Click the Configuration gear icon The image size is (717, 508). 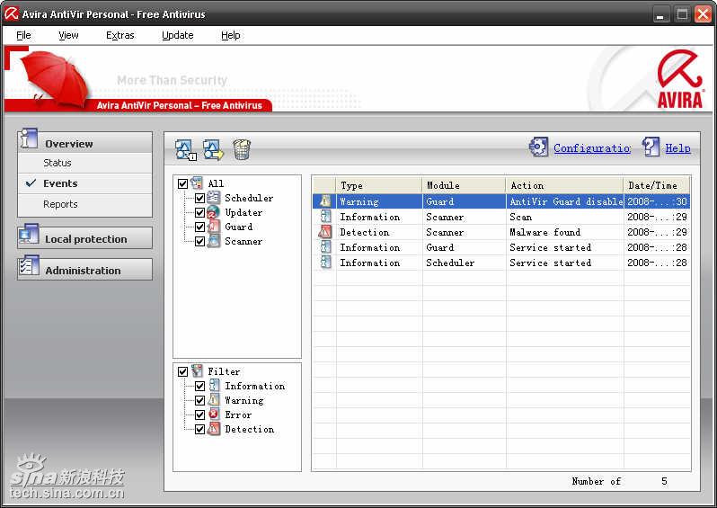(x=538, y=147)
